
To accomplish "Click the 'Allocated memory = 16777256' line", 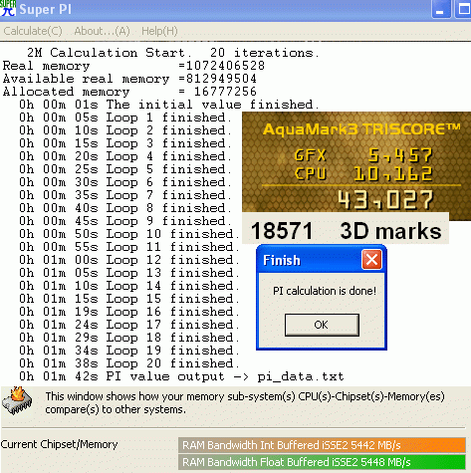I will point(129,92).
